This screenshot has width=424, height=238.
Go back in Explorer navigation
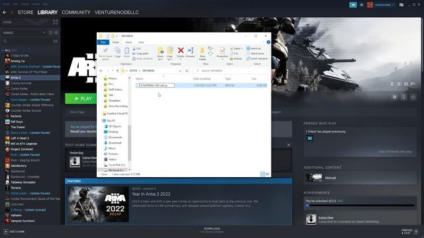(101, 71)
